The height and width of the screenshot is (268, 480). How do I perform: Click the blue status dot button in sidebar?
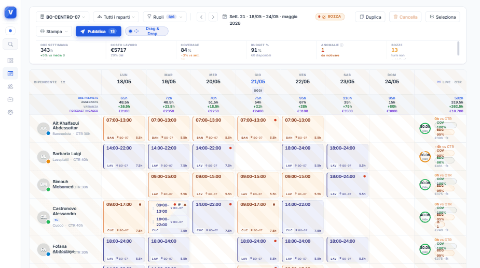(x=10, y=31)
